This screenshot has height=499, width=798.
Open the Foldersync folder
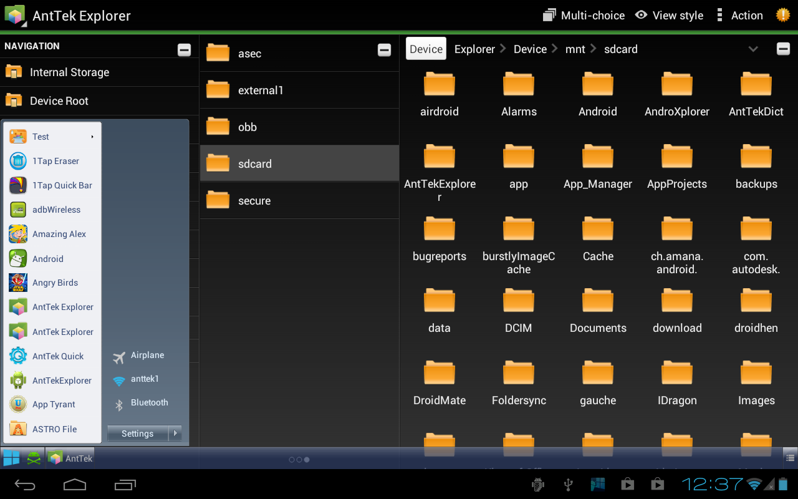[519, 382]
